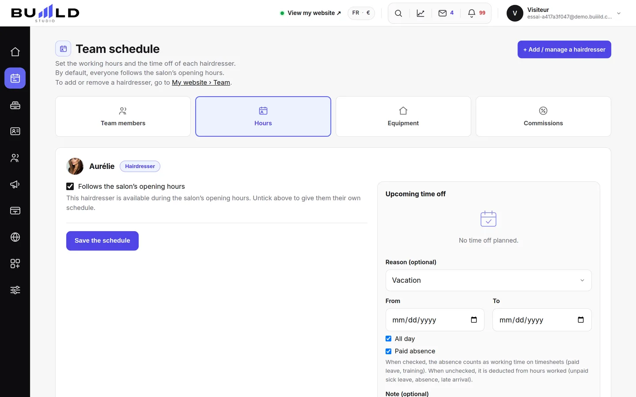Image resolution: width=636 pixels, height=397 pixels.
Task: Click Aurélie's profile photo
Action: pos(75,166)
